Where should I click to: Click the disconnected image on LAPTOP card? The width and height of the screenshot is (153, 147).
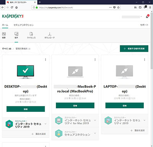[x=124, y=72]
